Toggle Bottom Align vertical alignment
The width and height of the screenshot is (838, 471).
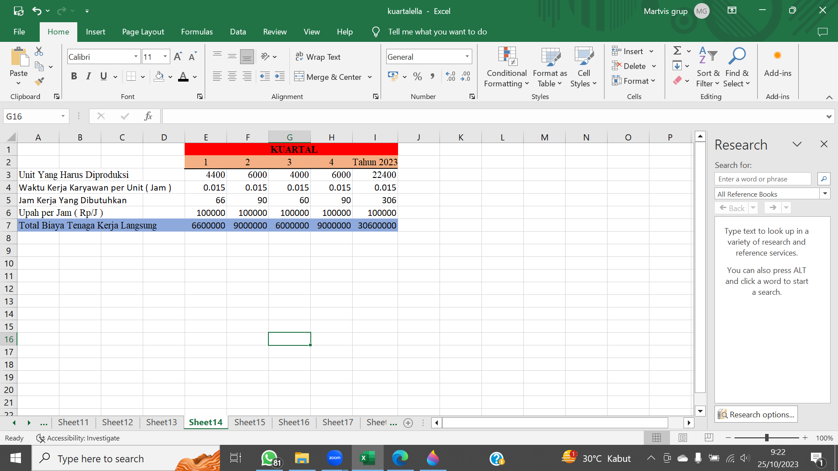[247, 57]
